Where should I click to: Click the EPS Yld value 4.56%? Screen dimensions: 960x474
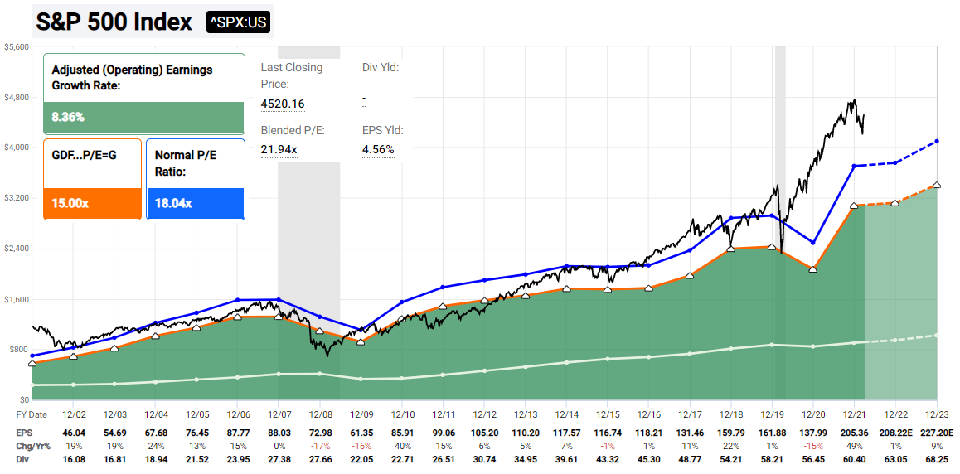coord(378,150)
